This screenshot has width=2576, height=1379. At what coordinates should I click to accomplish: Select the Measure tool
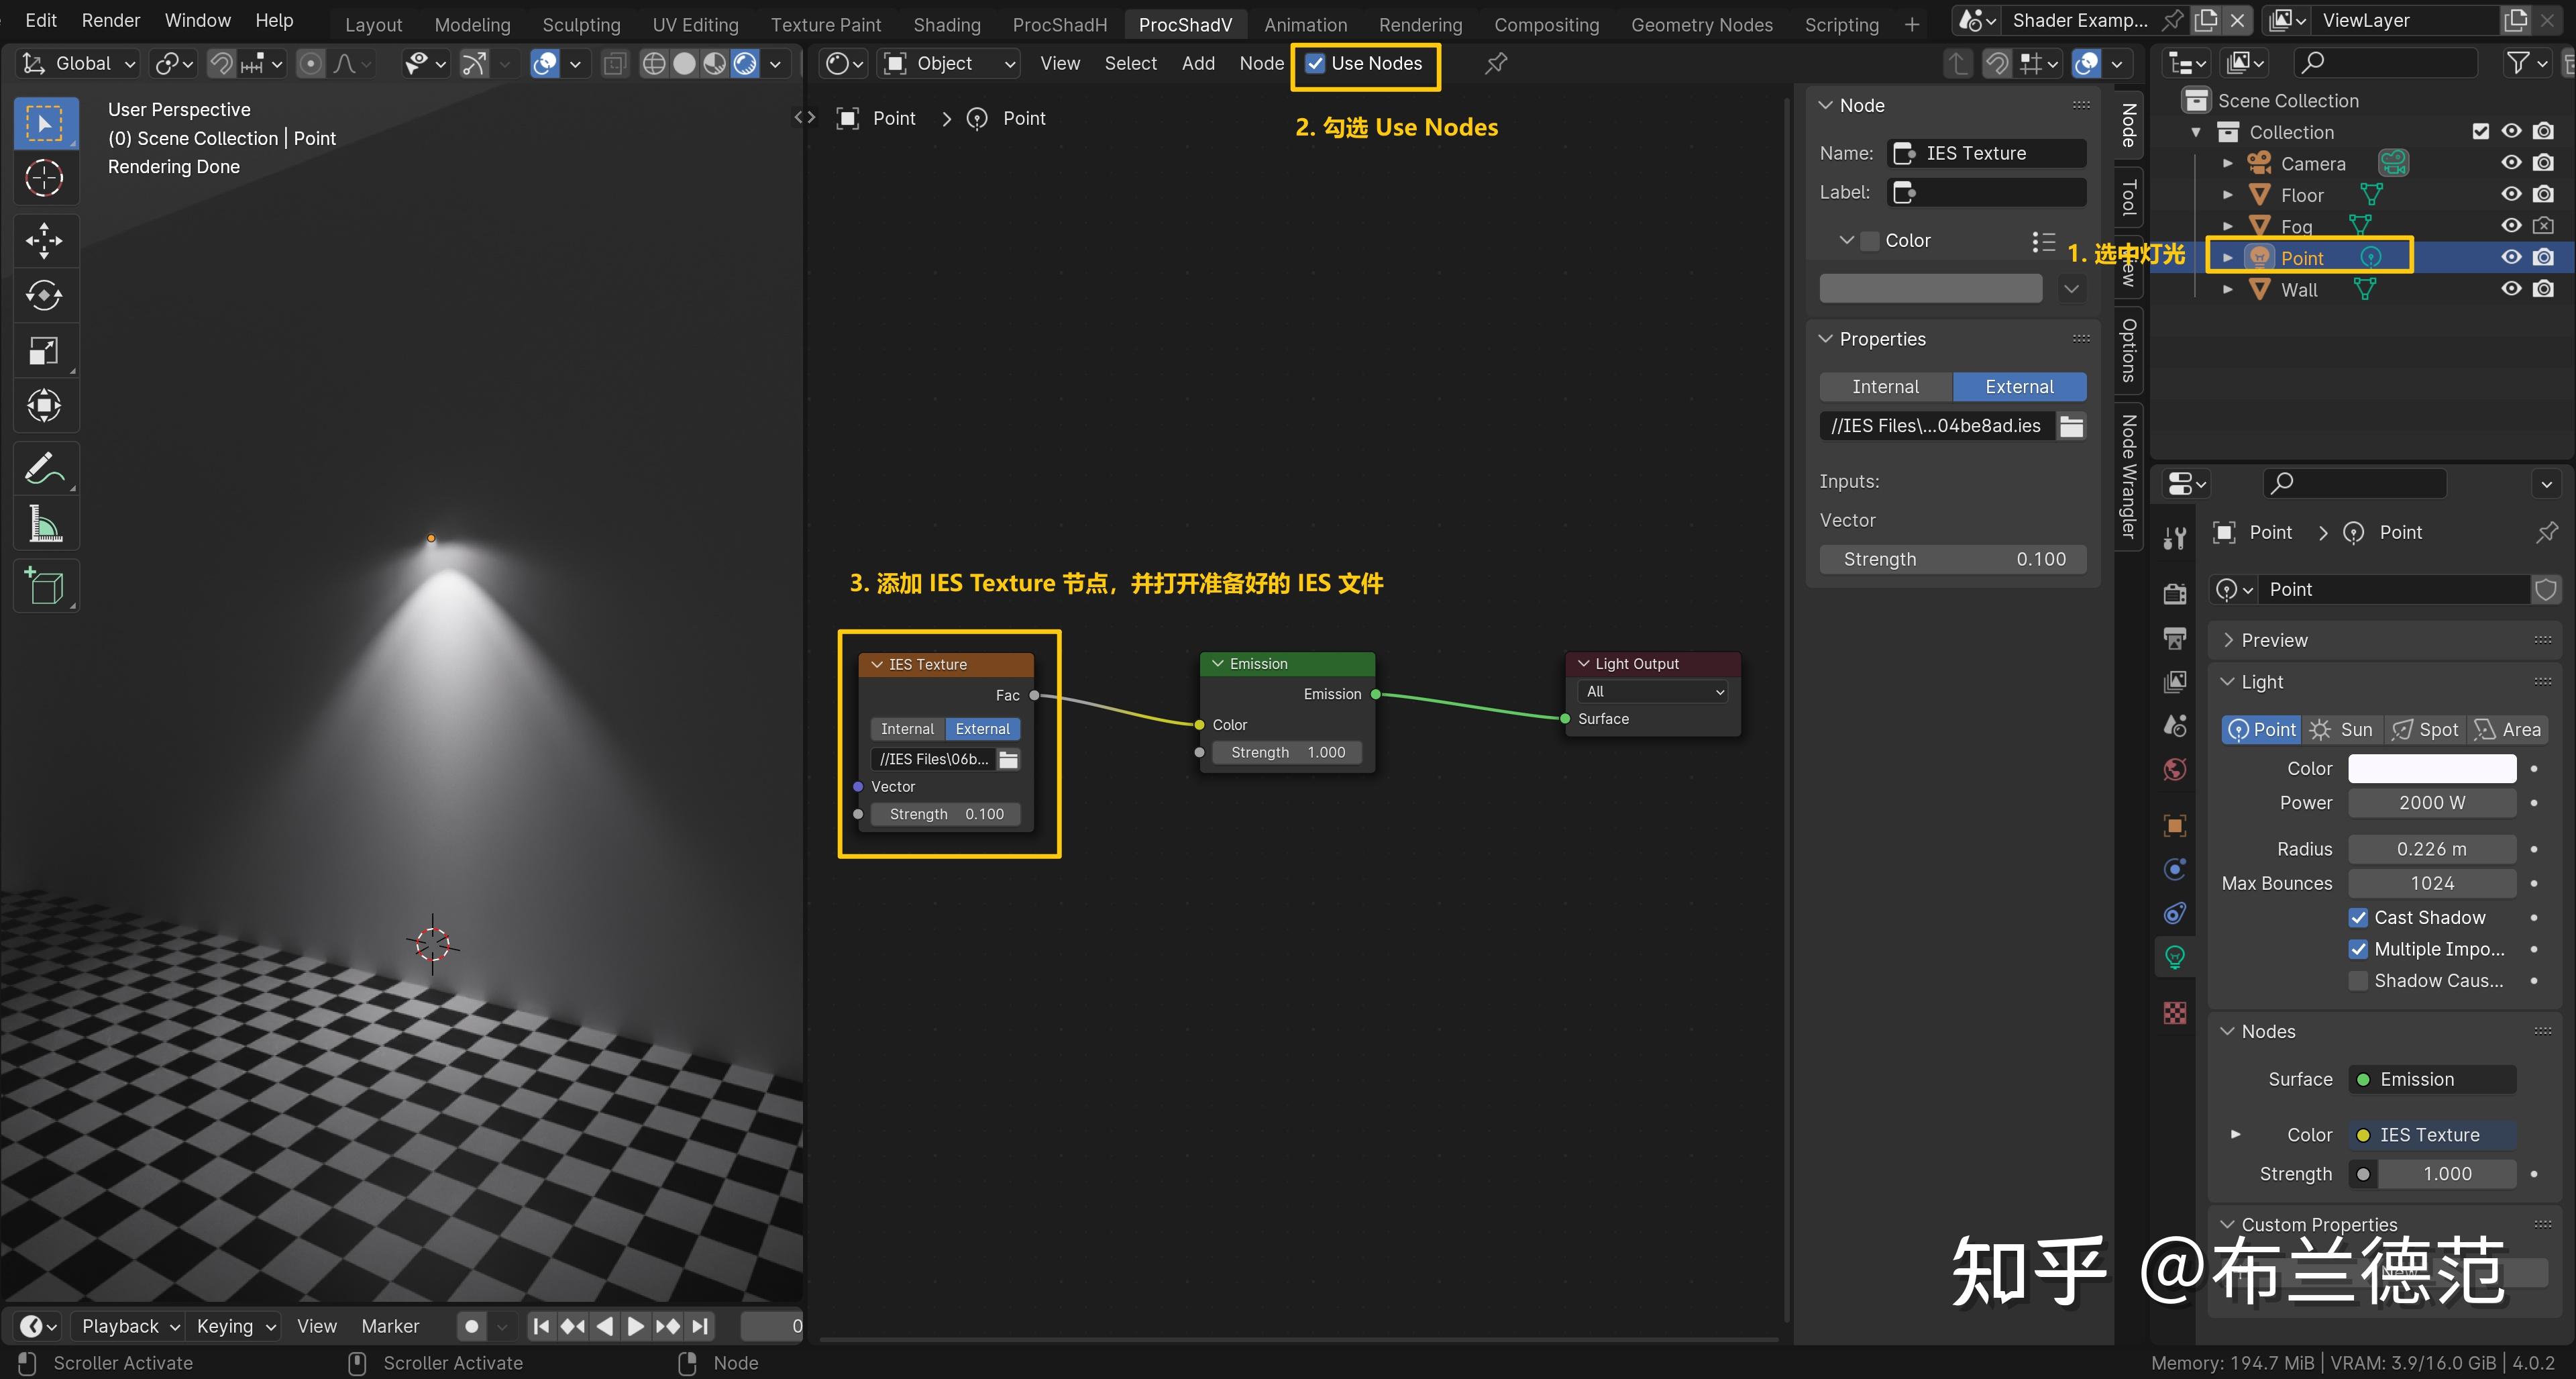click(x=45, y=523)
